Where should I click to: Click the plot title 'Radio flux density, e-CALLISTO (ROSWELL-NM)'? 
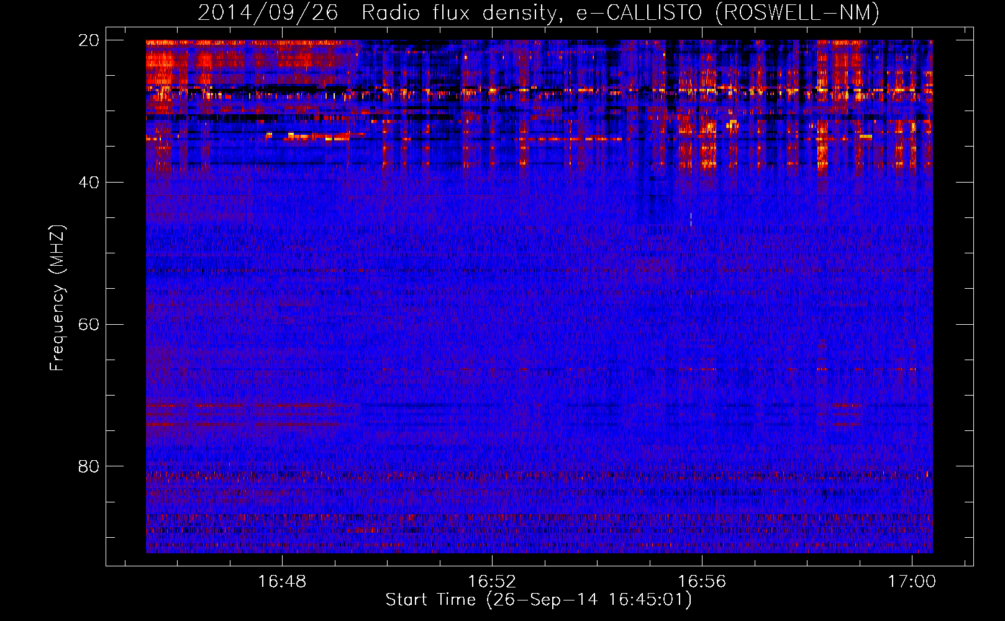pyautogui.click(x=621, y=12)
